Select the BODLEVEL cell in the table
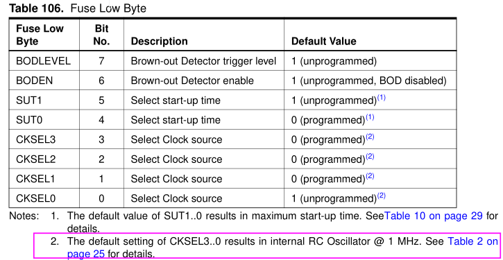503x260 pixels. pos(43,61)
